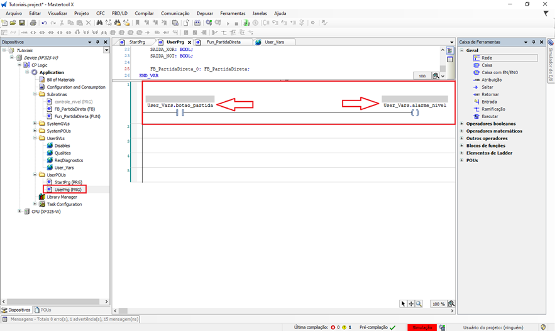This screenshot has width=557, height=333.
Task: Choose the Atribuição tool in the toolbox
Action: 492,80
